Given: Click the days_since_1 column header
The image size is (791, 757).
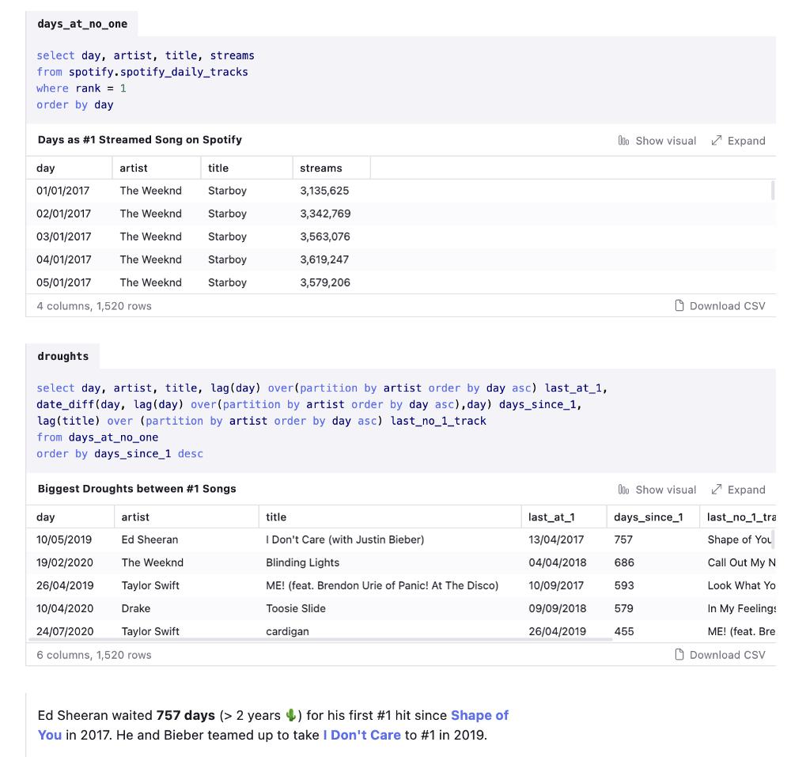Looking at the screenshot, I should tap(649, 517).
